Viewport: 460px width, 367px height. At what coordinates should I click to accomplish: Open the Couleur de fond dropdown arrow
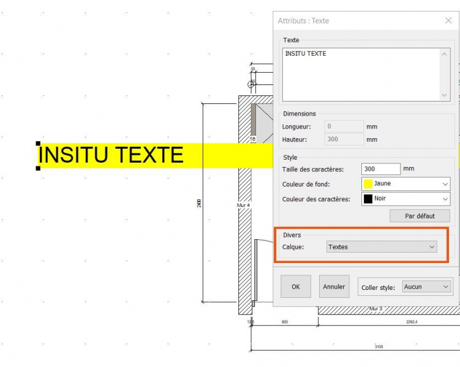[x=445, y=183]
